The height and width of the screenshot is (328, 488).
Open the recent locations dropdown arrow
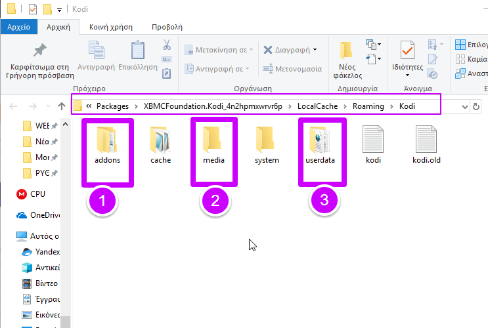pos(48,106)
